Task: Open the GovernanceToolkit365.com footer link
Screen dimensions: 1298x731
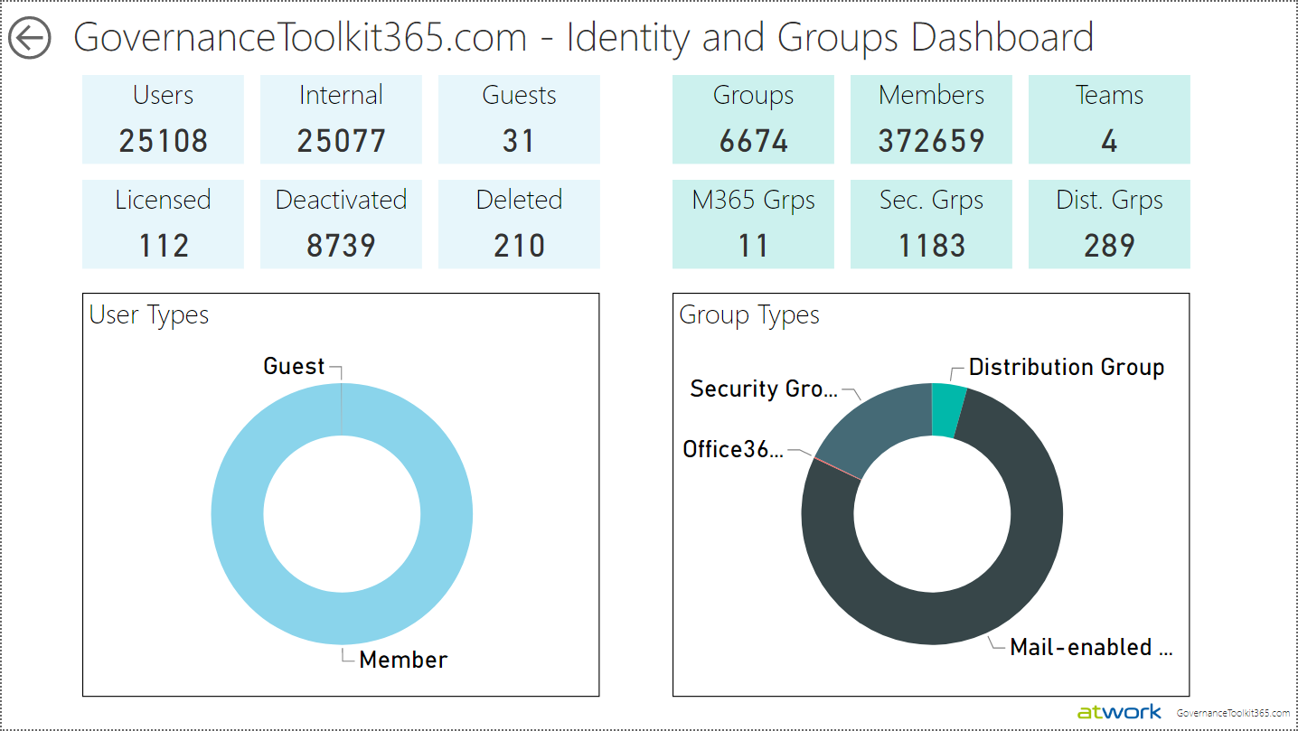Action: (1233, 713)
